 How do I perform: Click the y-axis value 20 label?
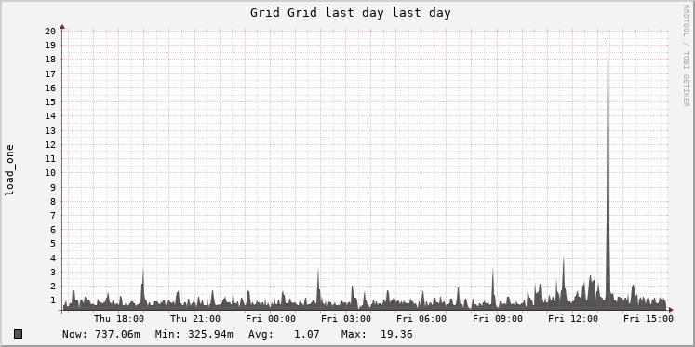50,31
